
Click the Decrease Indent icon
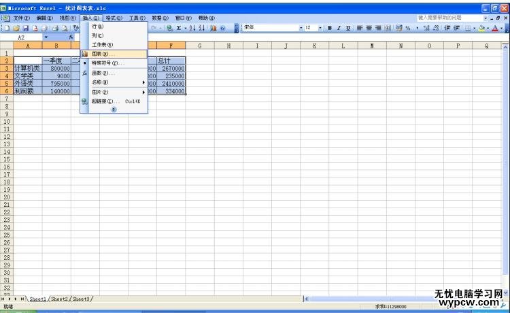[447, 28]
